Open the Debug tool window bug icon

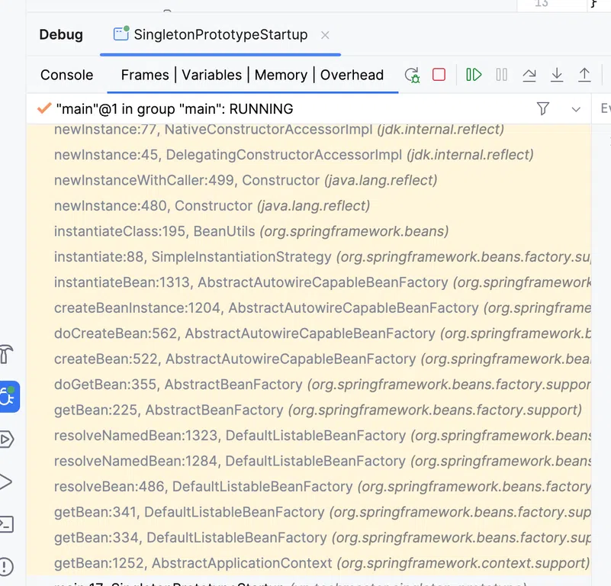pyautogui.click(x=8, y=397)
